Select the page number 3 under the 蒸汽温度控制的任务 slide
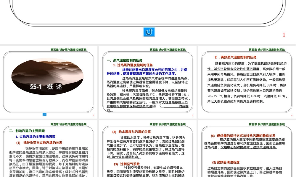The height and width of the screenshot is (177, 296). 193,115
